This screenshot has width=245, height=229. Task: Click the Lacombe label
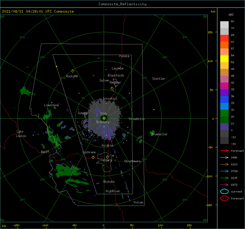118,68
